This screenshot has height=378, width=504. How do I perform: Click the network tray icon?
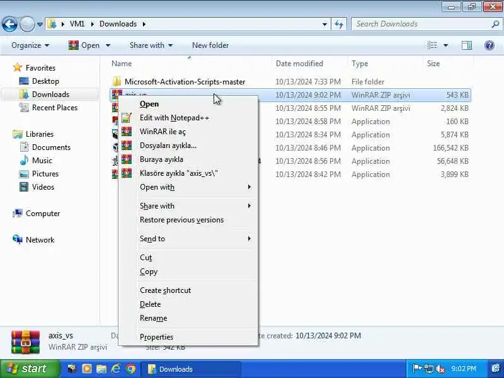coord(428,369)
